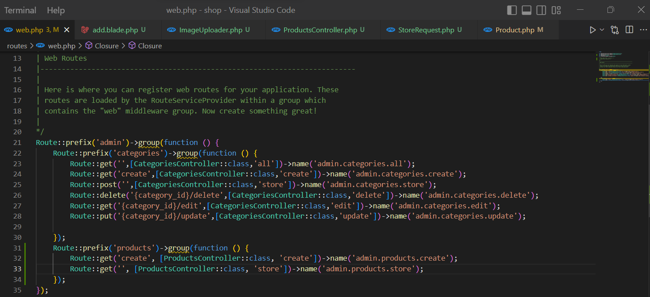Click the group keyword on line 21

pyautogui.click(x=149, y=142)
